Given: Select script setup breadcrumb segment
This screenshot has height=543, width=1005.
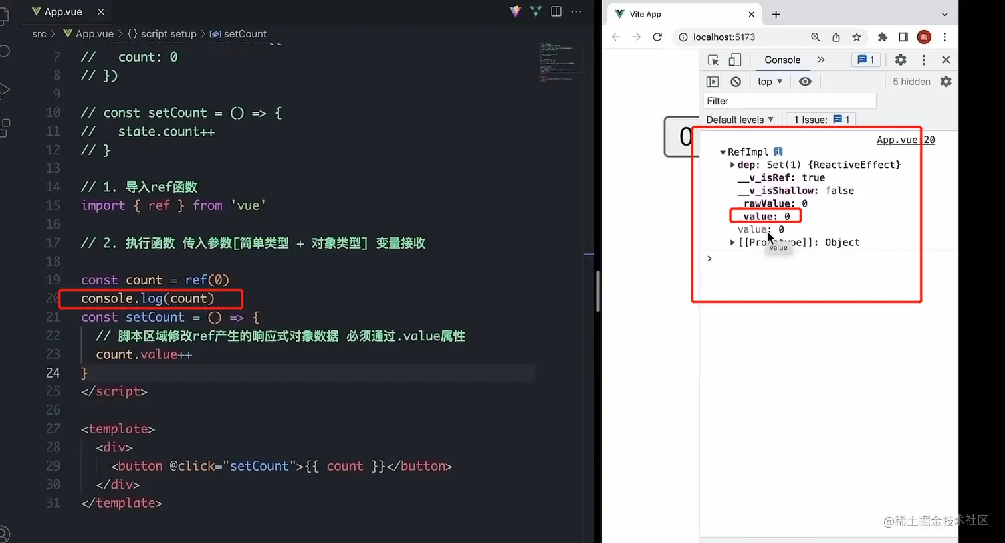Looking at the screenshot, I should (x=162, y=34).
